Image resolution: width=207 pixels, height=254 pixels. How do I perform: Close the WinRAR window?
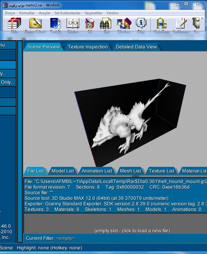coord(198,4)
